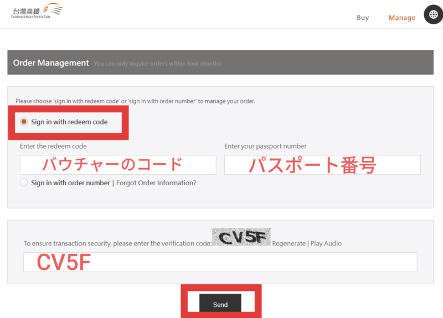The height and width of the screenshot is (318, 443).
Task: Choose 'Sign in with order number' radio
Action: [24, 183]
